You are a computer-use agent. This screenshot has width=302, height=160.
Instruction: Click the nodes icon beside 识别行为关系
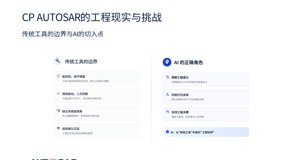(168, 95)
